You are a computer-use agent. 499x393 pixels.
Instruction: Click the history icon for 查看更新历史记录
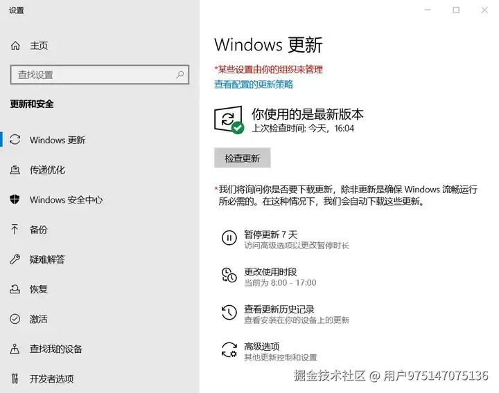tap(229, 312)
